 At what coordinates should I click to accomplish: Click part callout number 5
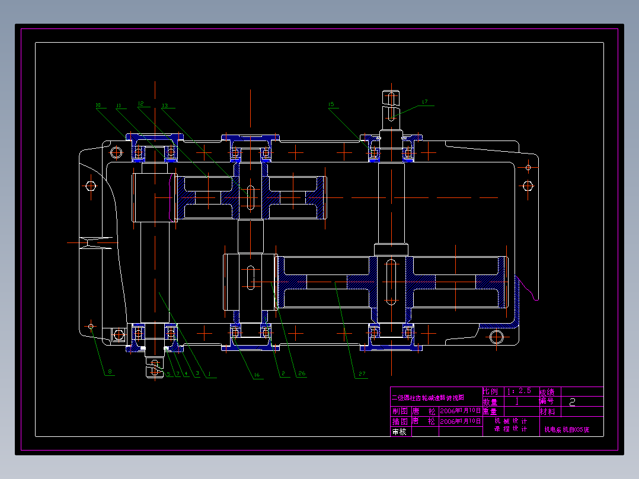pyautogui.click(x=168, y=374)
